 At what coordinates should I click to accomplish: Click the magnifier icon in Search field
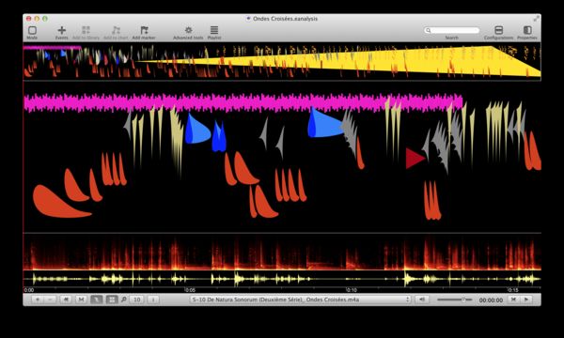428,31
